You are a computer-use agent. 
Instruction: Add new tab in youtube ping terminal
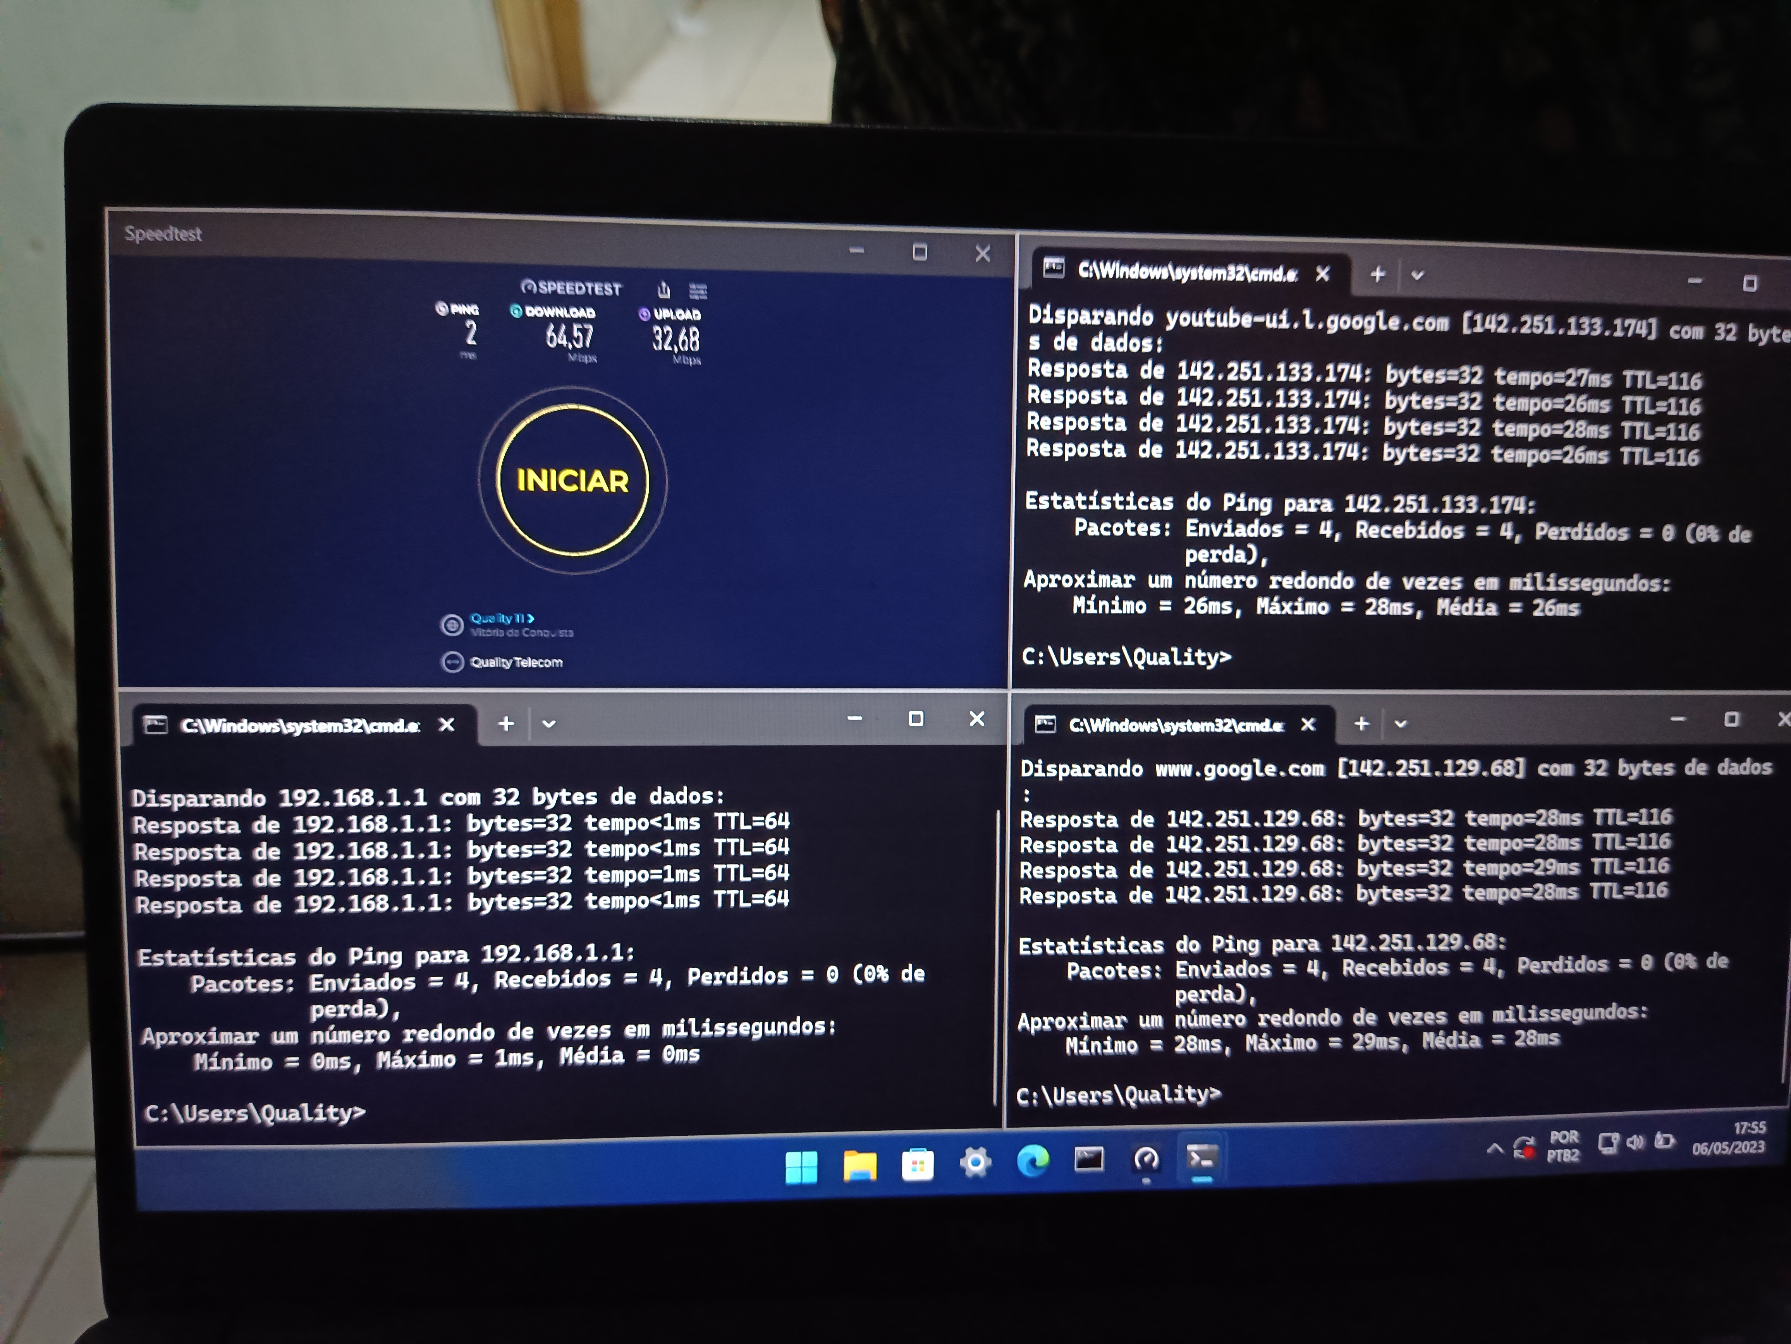(1377, 274)
